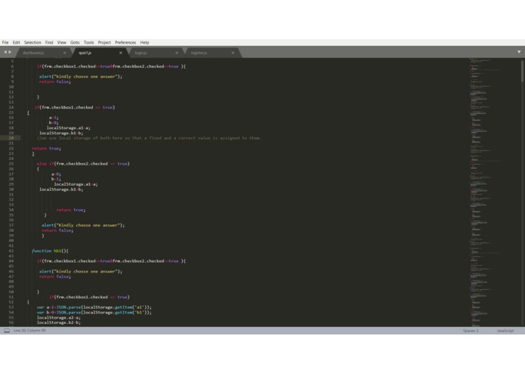Screen dimensions: 525x373
Task: Click 'localStorage.b2=b;' on line 56
Action: [x=59, y=322]
